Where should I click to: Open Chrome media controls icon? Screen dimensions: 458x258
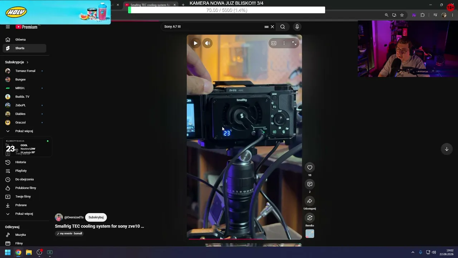[x=435, y=15]
